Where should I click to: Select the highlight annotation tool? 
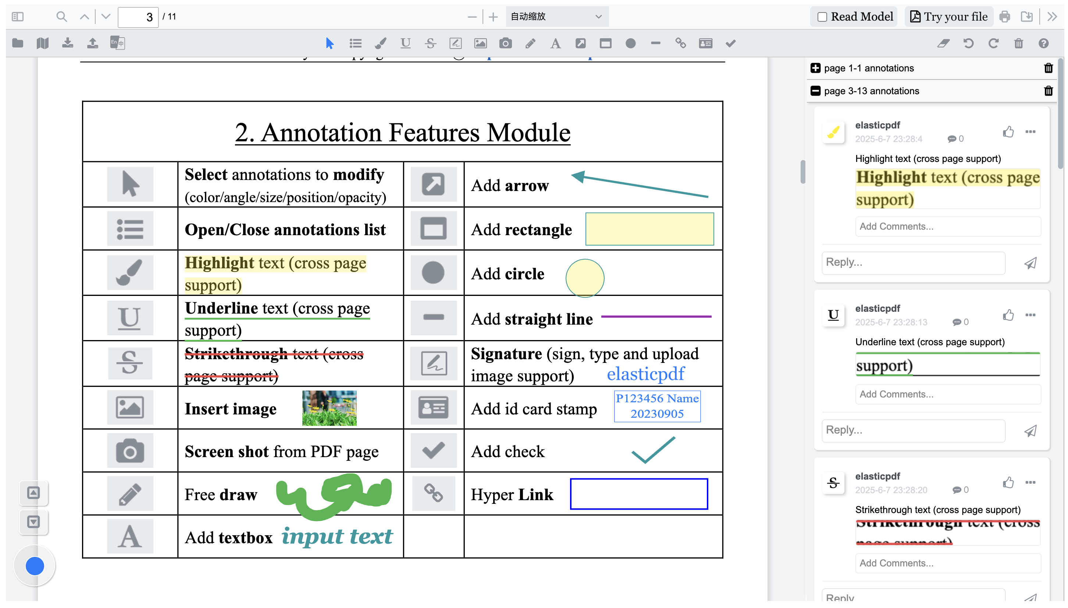[380, 43]
